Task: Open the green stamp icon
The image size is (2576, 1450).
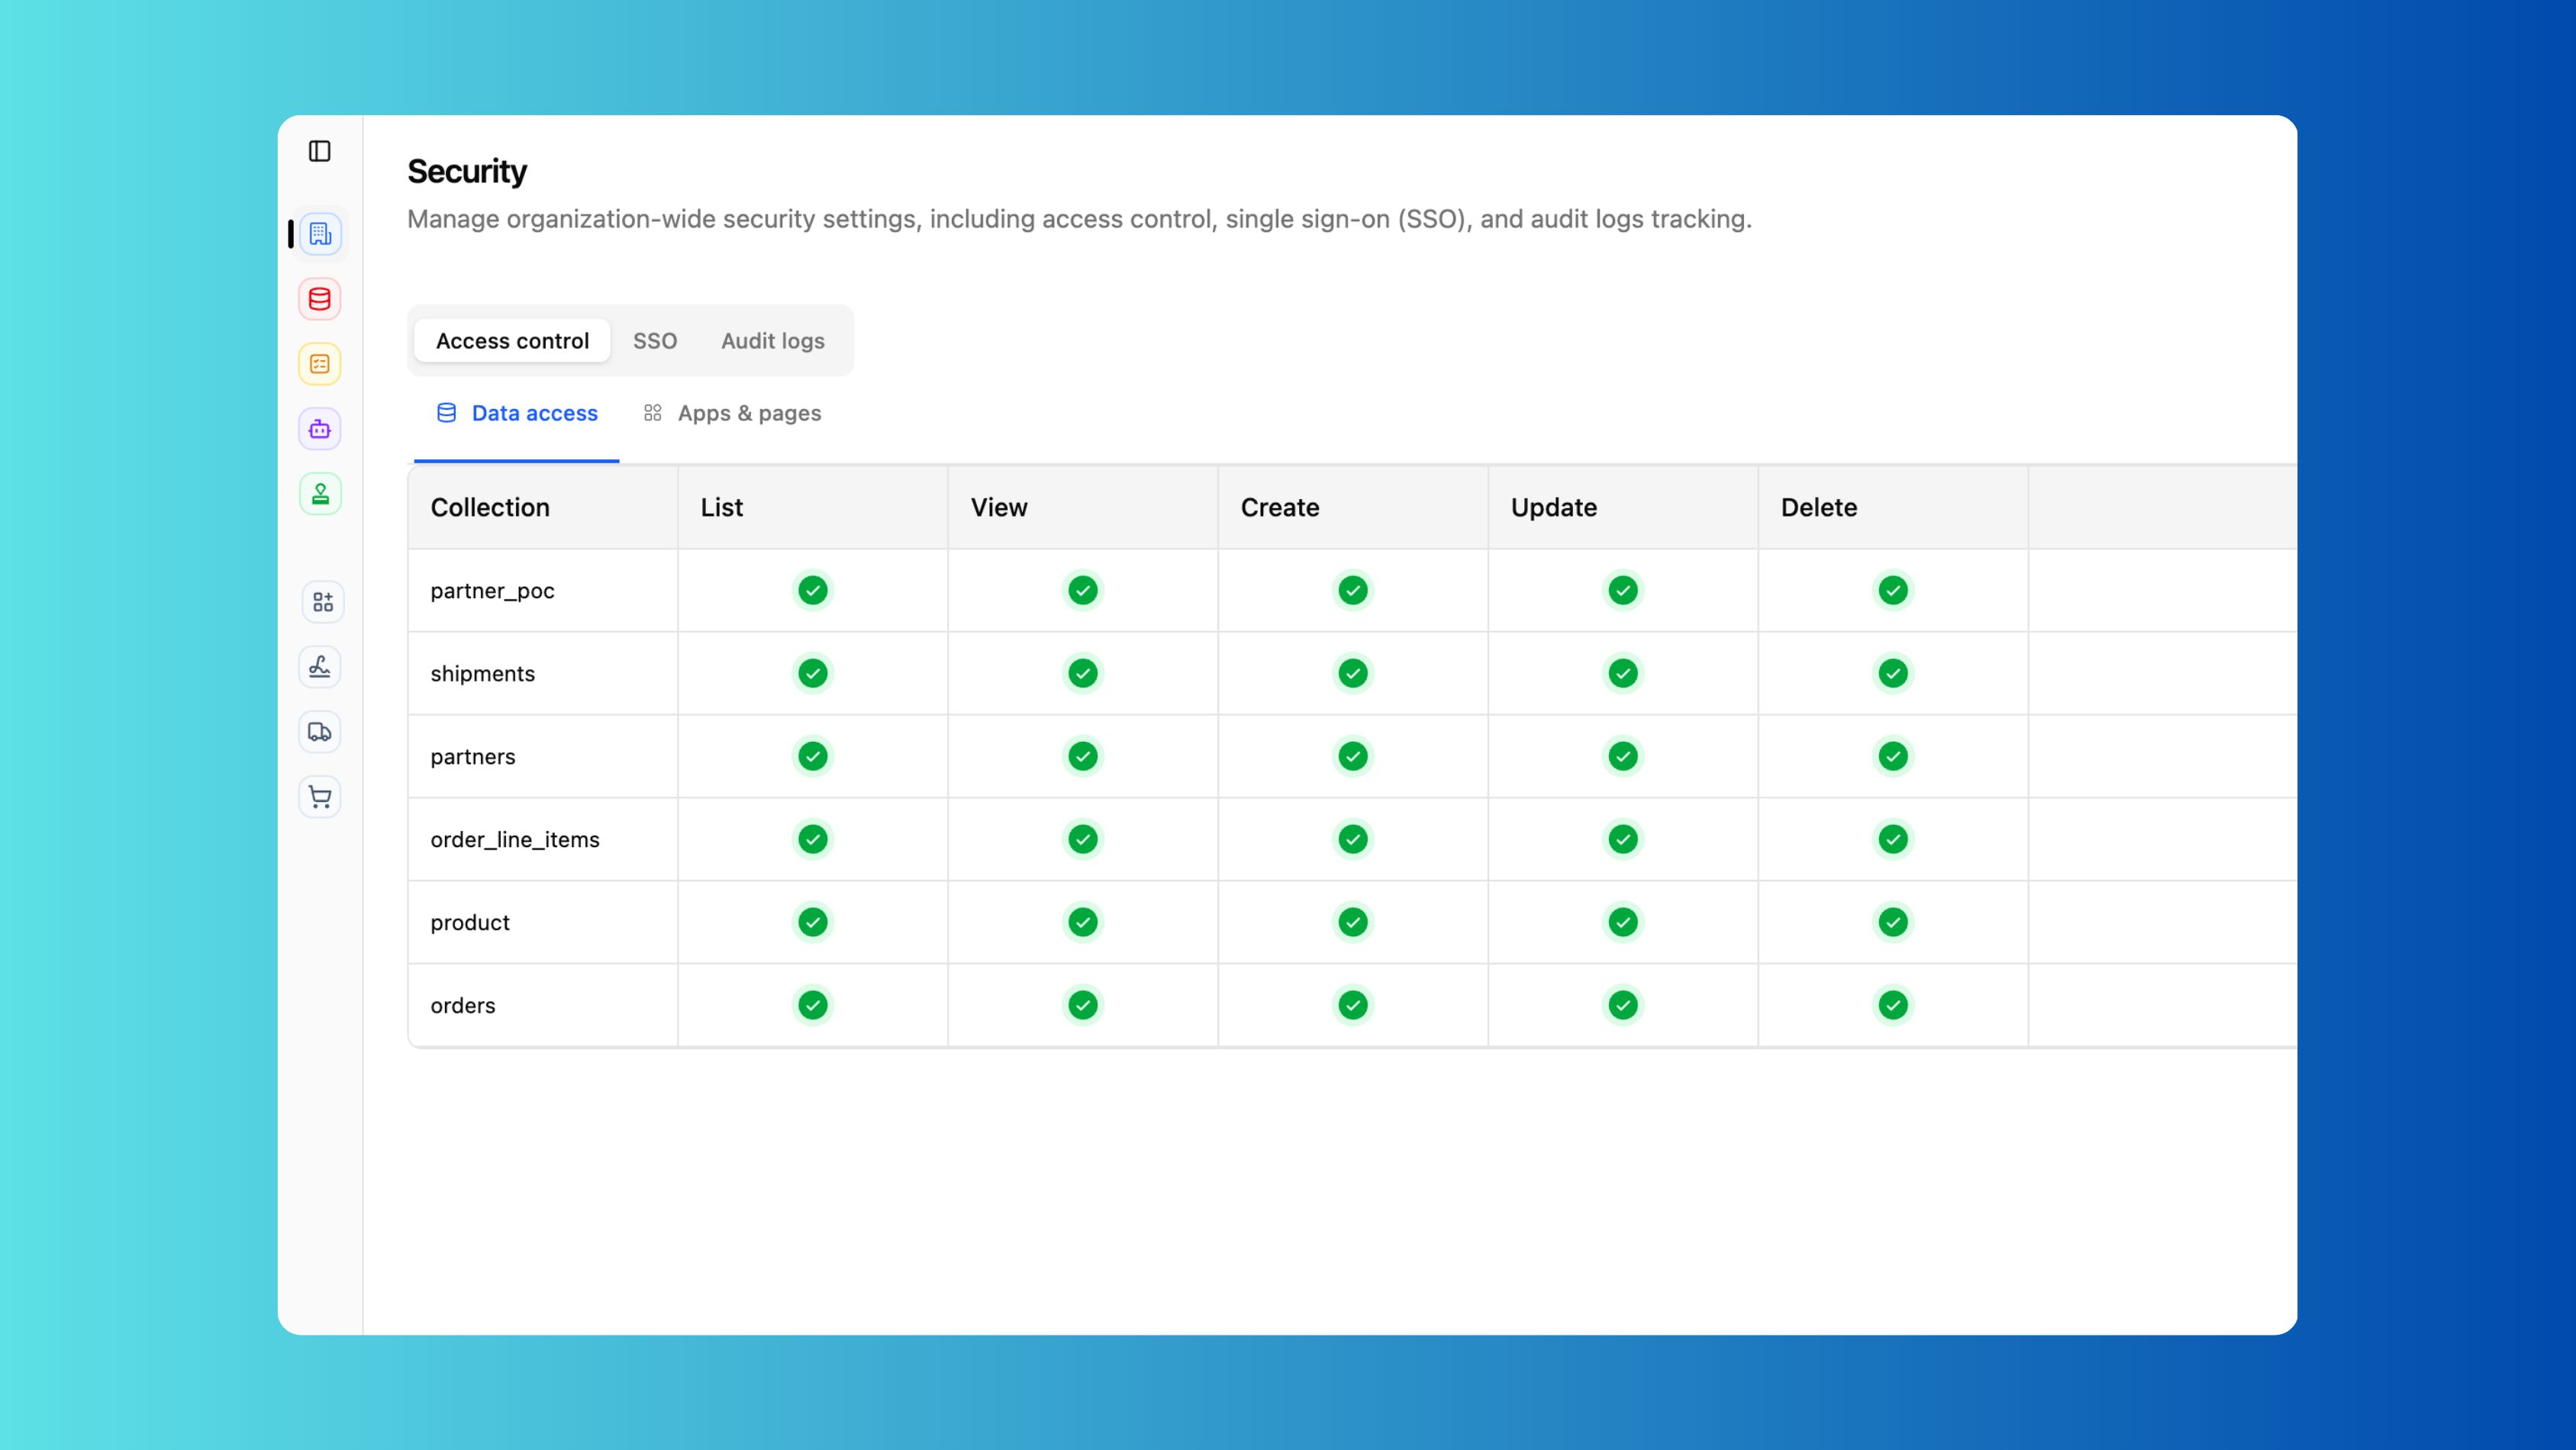Action: 320,494
